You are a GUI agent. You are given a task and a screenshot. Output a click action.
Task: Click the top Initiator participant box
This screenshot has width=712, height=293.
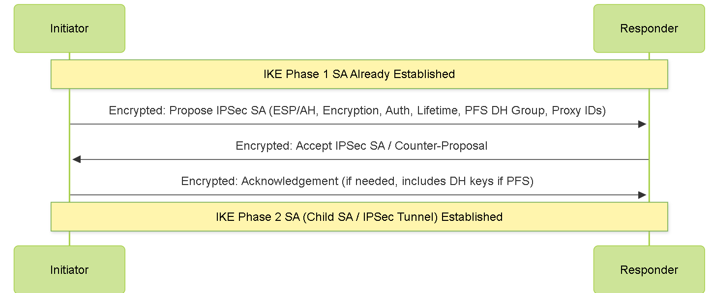coord(69,28)
